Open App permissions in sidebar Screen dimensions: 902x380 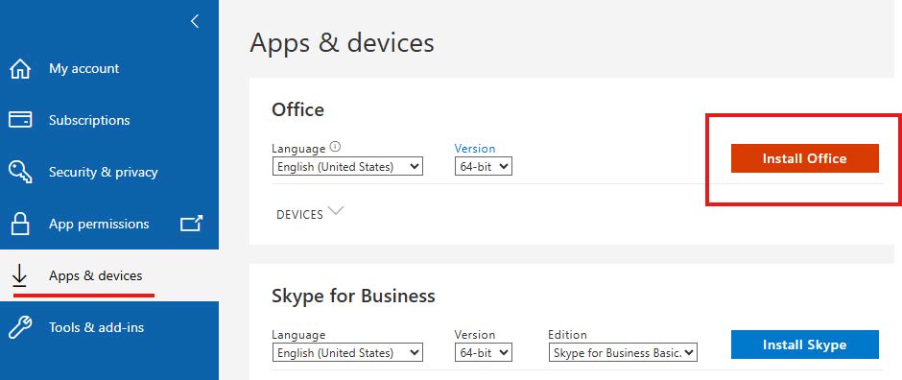pyautogui.click(x=99, y=224)
